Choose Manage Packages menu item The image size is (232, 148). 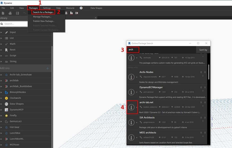point(42,17)
